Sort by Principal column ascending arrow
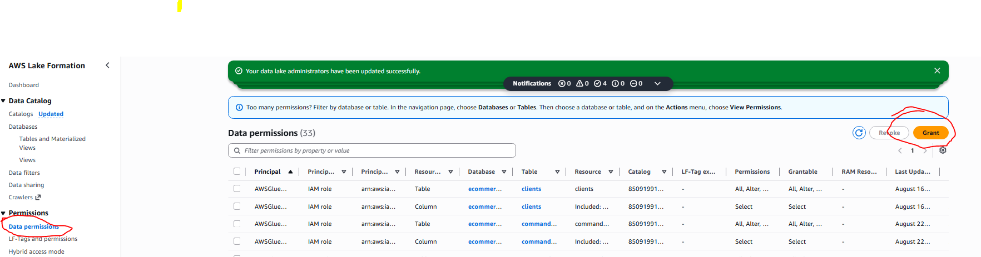Image resolution: width=981 pixels, height=257 pixels. [x=290, y=172]
